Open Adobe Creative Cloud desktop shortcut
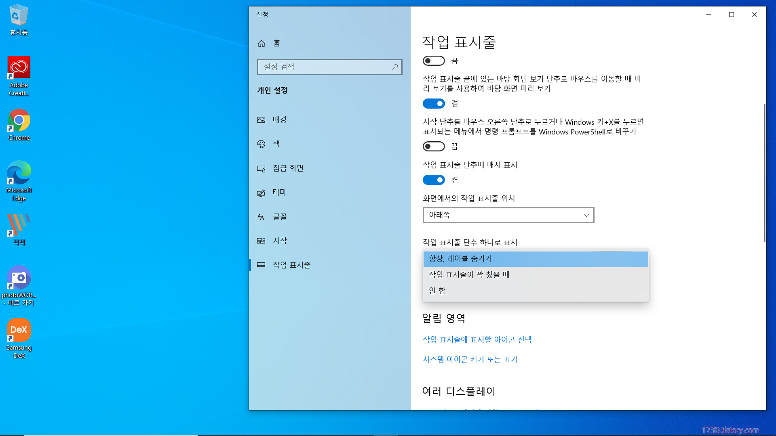Screen dimensions: 776x436 19,67
